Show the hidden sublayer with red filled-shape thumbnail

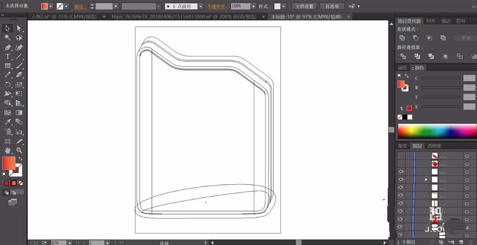pos(401,164)
